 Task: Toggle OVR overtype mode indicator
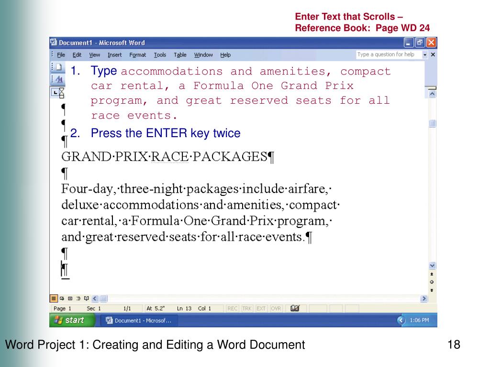click(276, 308)
